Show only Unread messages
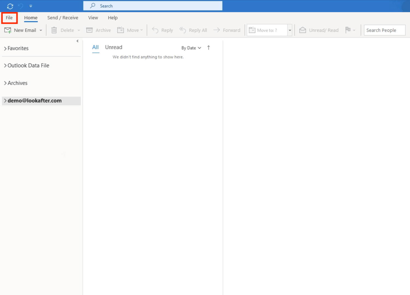This screenshot has height=295, width=410. [113, 47]
